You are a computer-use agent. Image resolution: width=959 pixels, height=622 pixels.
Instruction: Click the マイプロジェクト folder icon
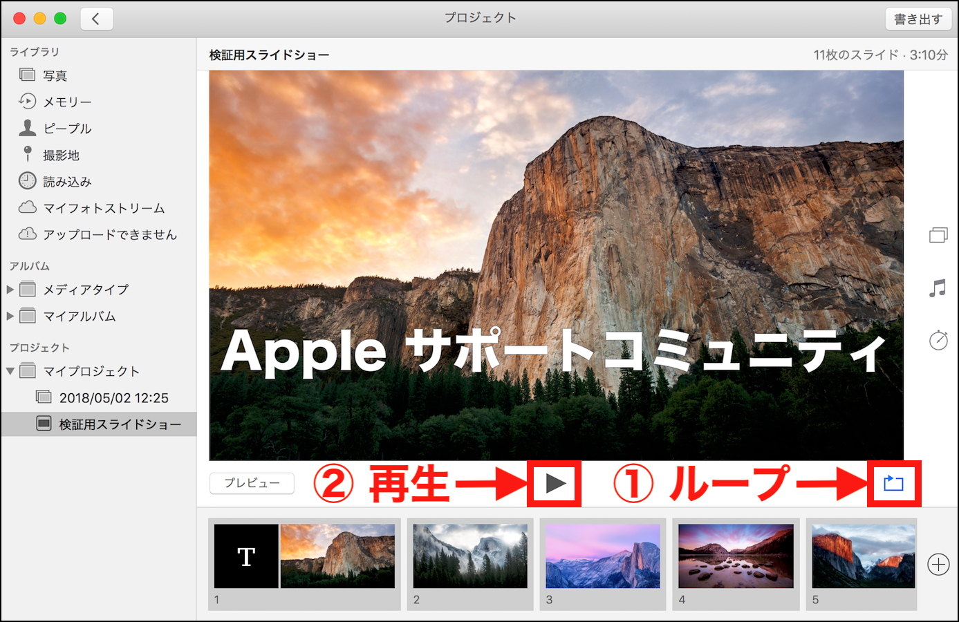(28, 370)
